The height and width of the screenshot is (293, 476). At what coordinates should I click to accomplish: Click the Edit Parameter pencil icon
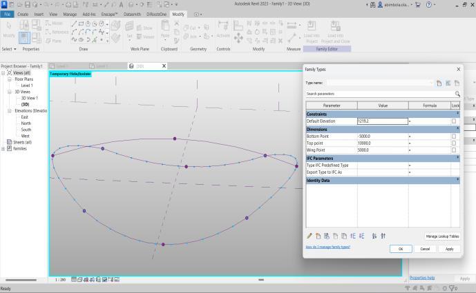tap(310, 236)
